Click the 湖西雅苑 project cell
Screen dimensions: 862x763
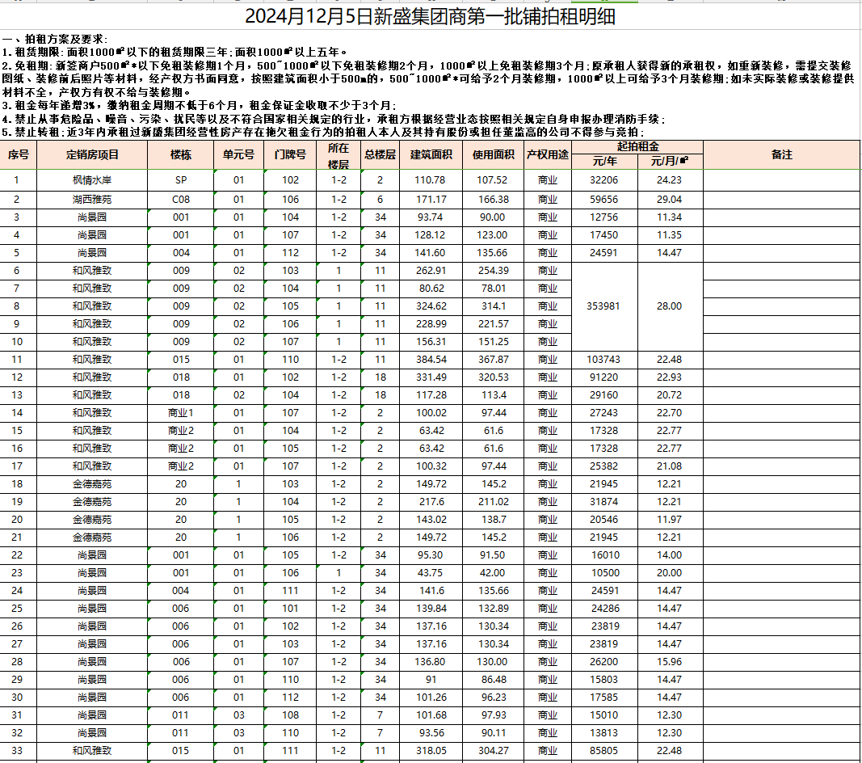pyautogui.click(x=92, y=200)
